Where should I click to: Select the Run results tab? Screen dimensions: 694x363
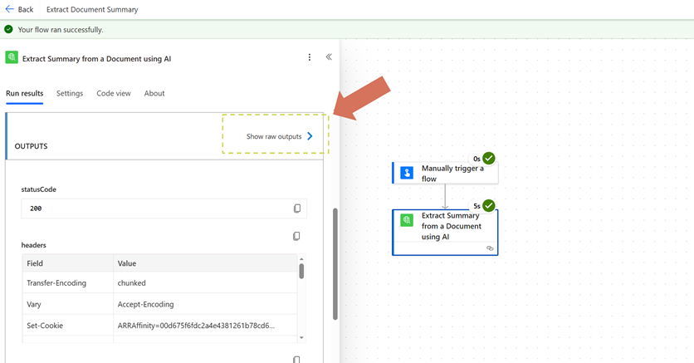coord(24,93)
